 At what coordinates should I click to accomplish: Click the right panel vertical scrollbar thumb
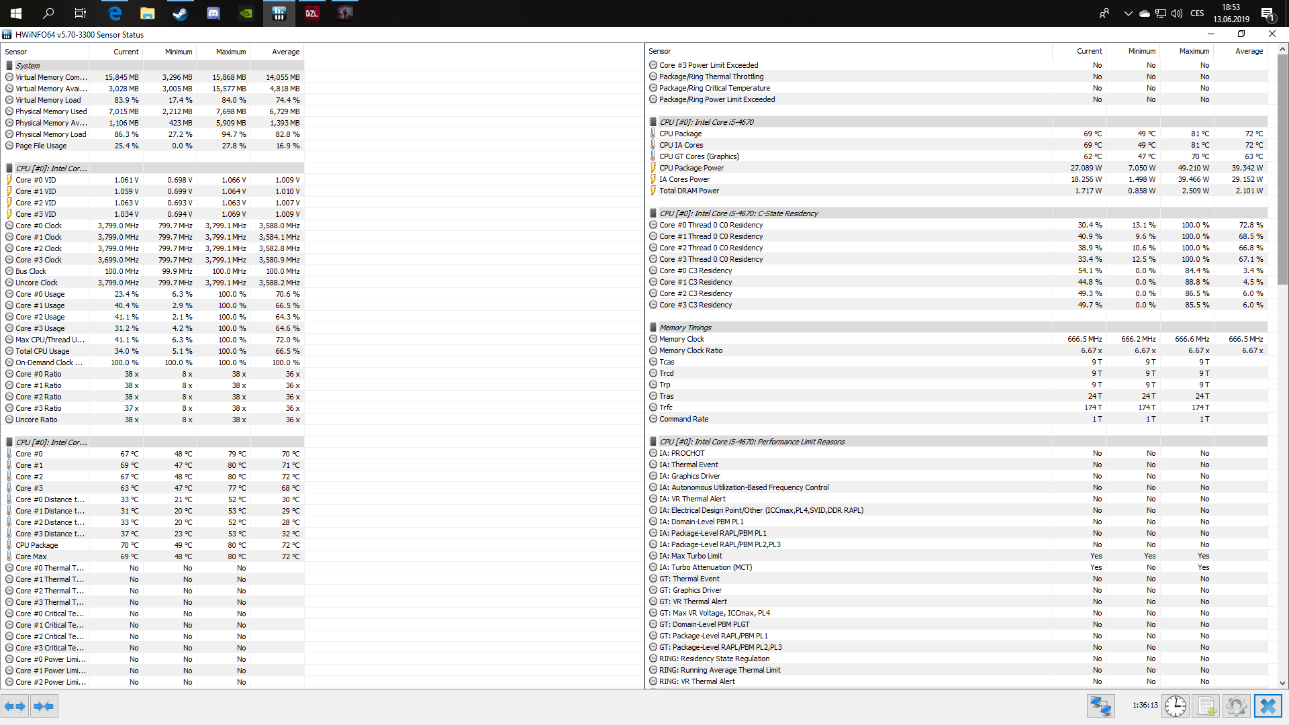pyautogui.click(x=1282, y=168)
